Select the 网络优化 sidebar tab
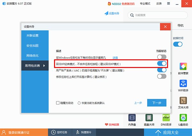This screenshot has width=192, height=136. point(35,55)
